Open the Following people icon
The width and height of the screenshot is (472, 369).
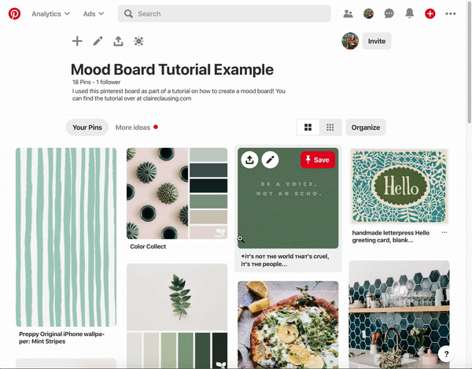[x=348, y=14]
